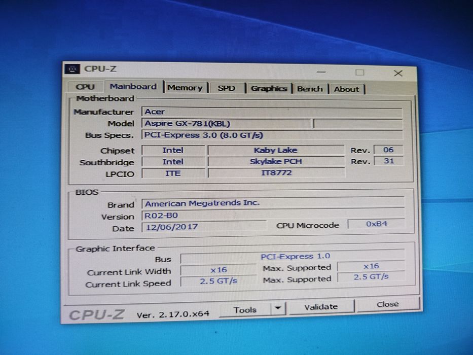
Task: Click the Bus Specs PCI-Express 3.0 value
Action: coord(272,135)
